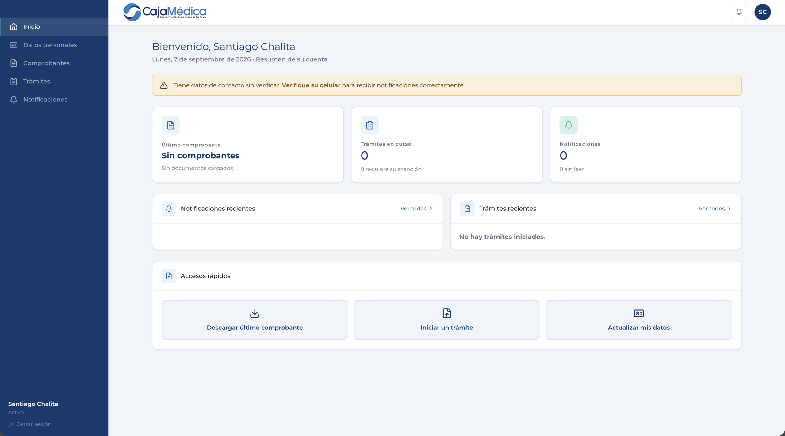Open Datos personales in sidebar
785x436 pixels.
(x=54, y=45)
